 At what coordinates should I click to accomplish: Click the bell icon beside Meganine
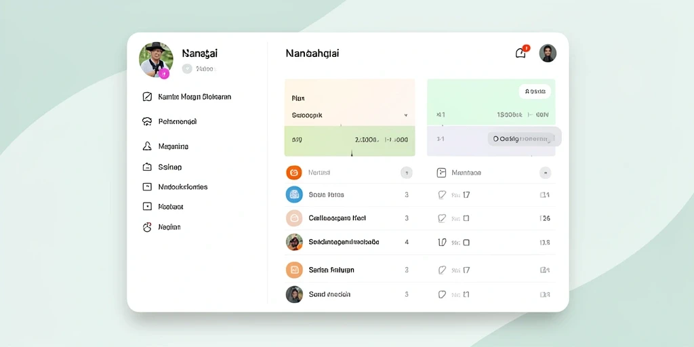(x=147, y=146)
